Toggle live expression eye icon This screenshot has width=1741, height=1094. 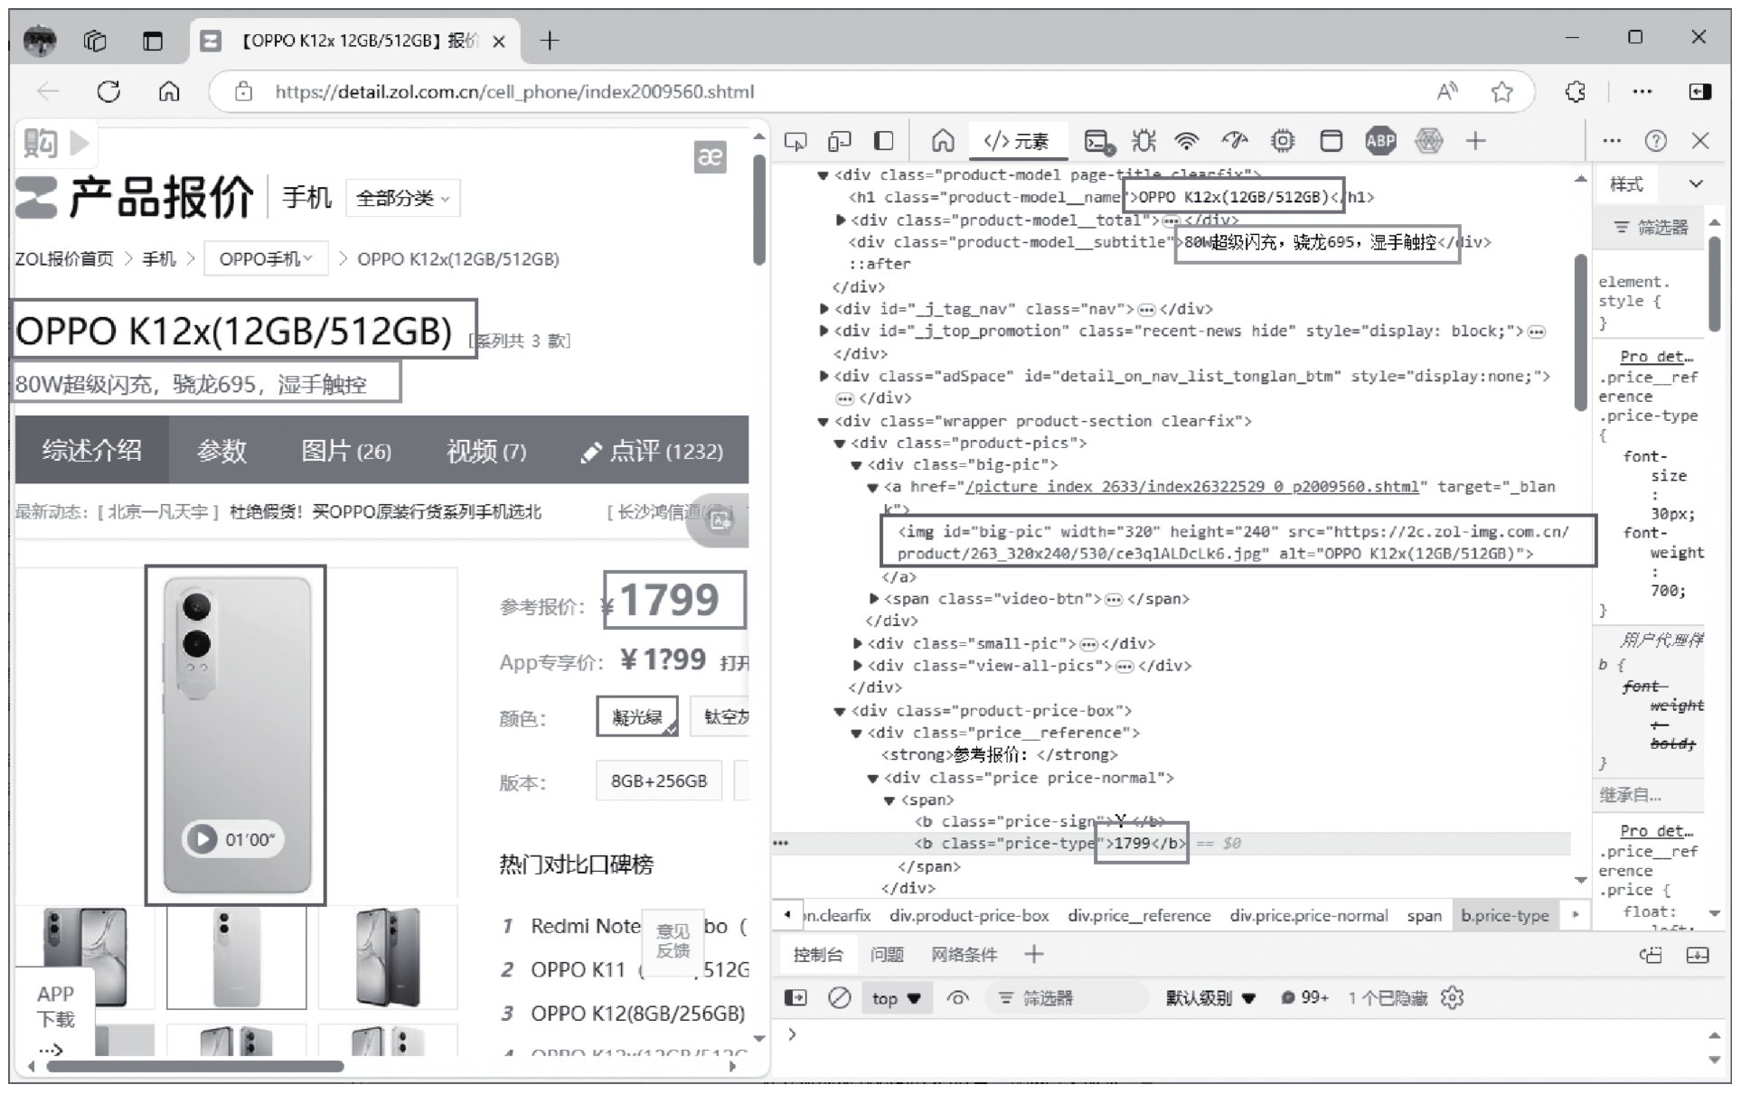point(957,998)
